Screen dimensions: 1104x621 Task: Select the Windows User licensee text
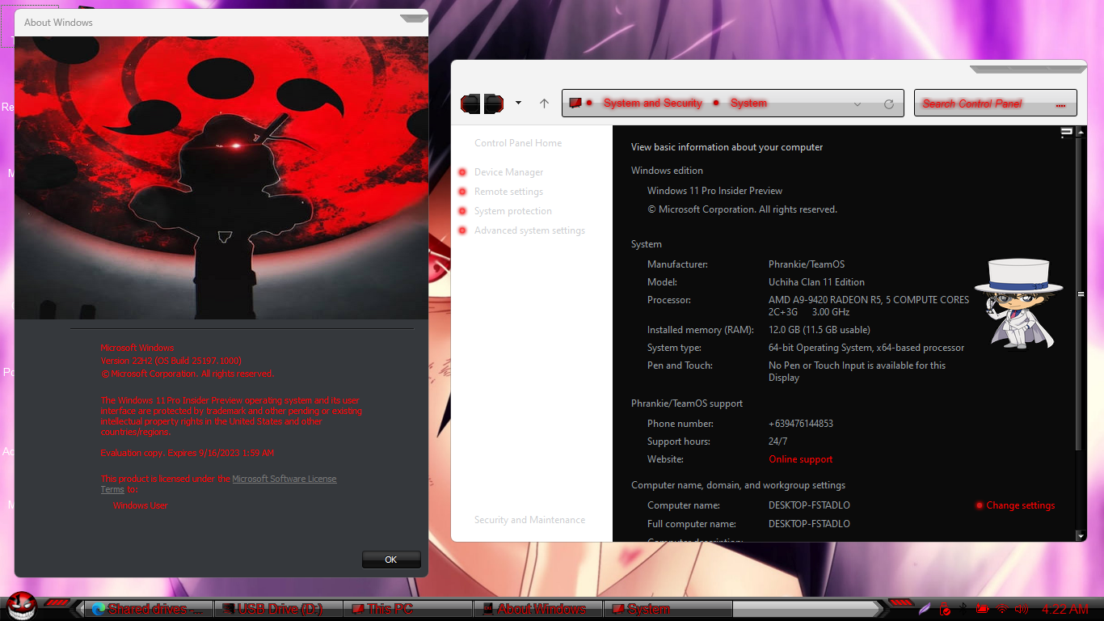coord(141,505)
